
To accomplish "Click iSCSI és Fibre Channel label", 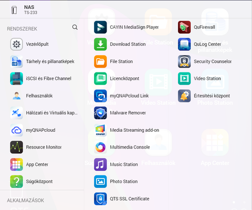I will point(48,79).
